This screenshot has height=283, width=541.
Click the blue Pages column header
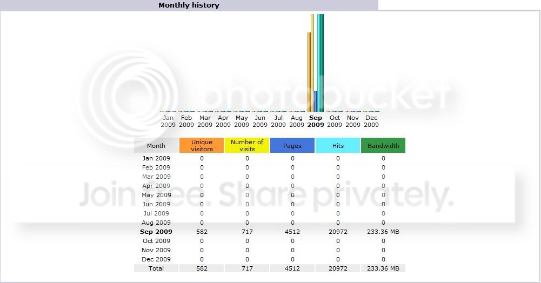292,145
